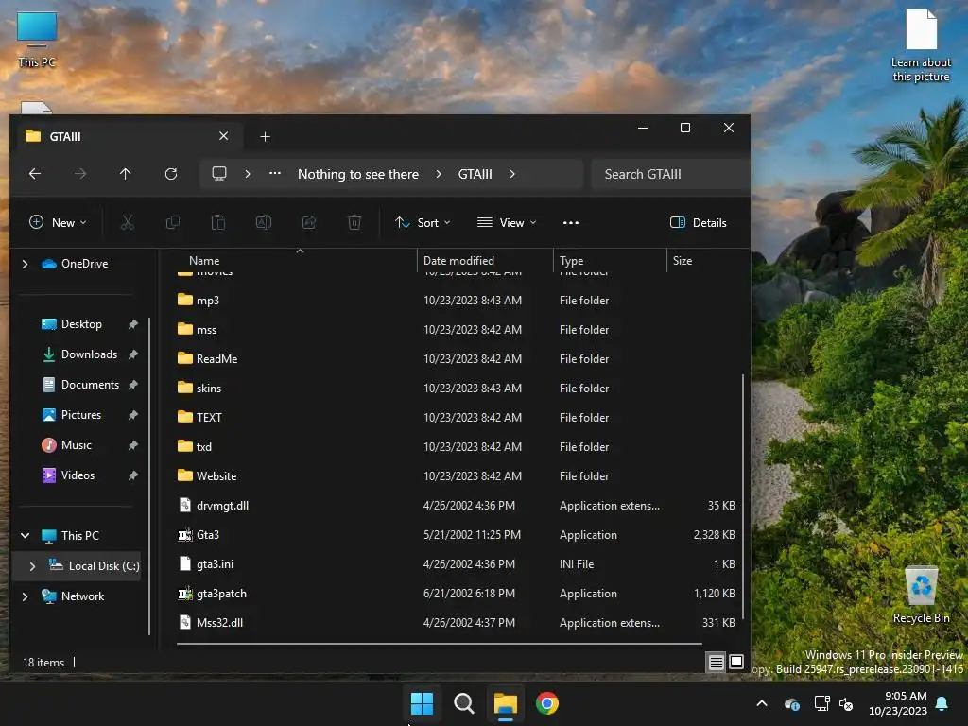Refresh the GTAIII folder
The height and width of the screenshot is (726, 968).
pyautogui.click(x=171, y=174)
